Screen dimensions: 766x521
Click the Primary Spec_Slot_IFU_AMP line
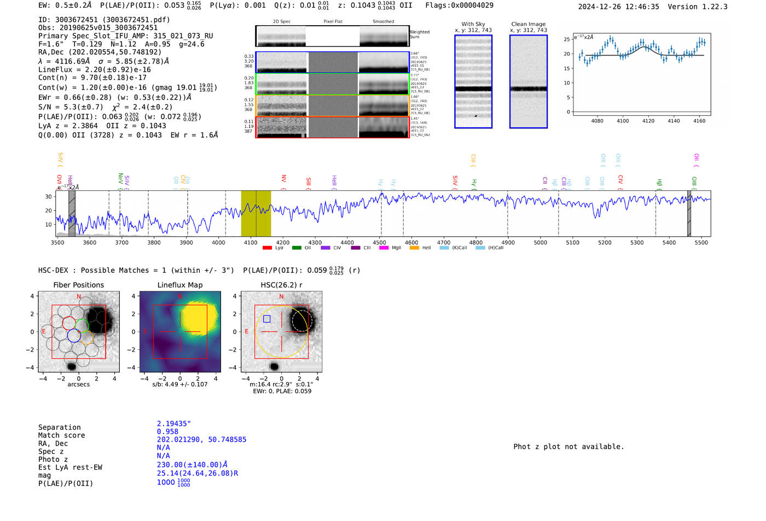click(x=126, y=36)
